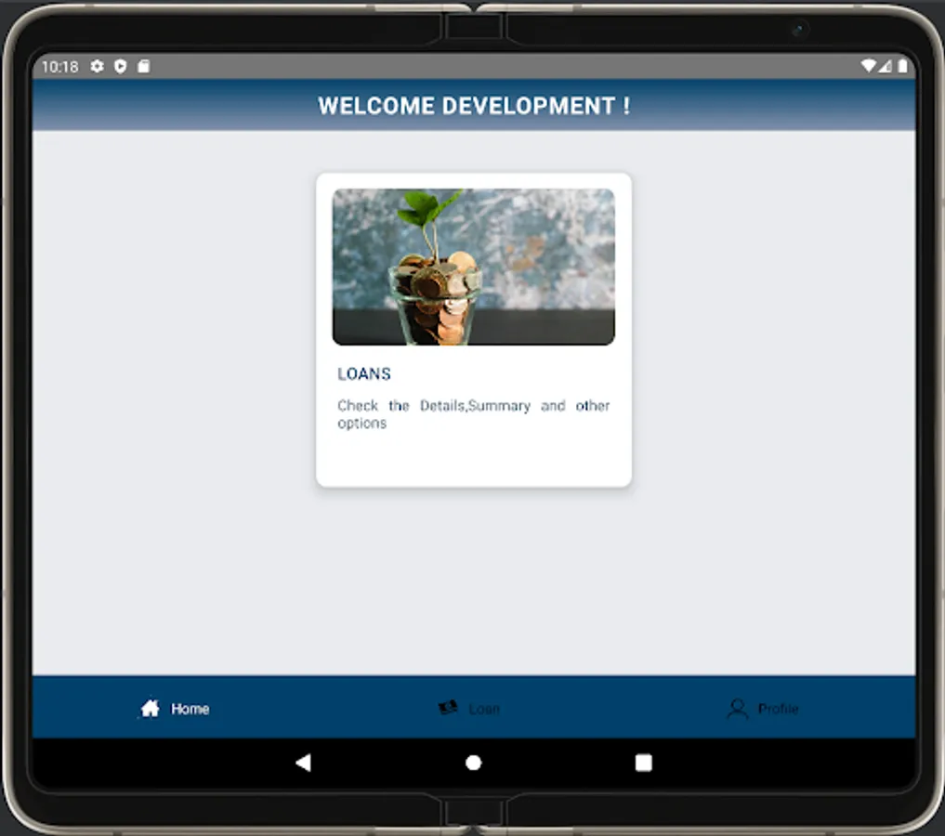
Task: Tap the coin jar plant image
Action: (473, 267)
